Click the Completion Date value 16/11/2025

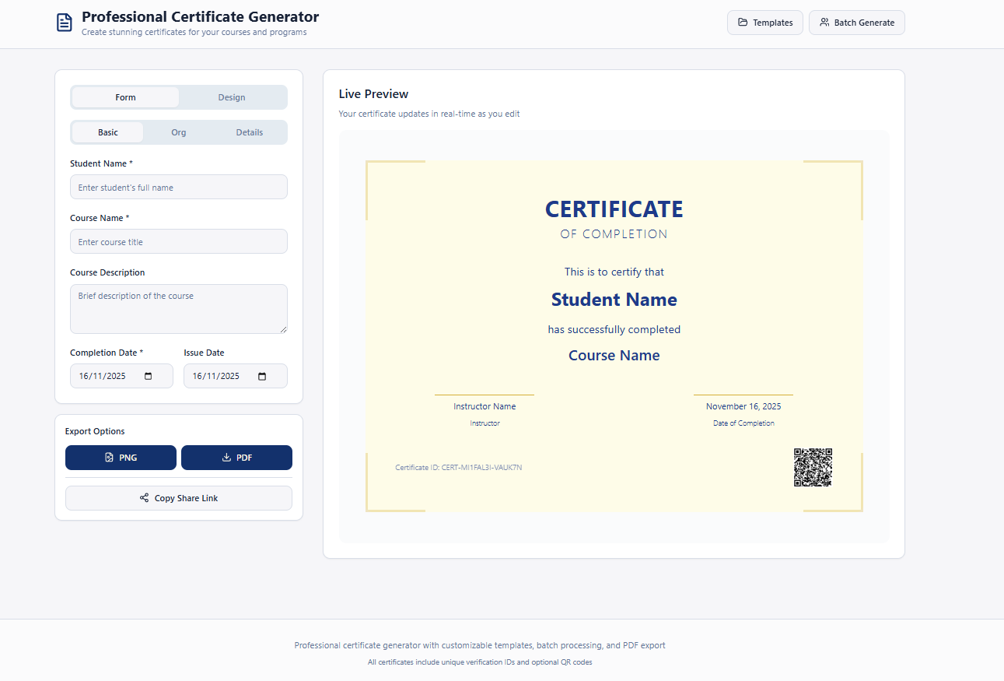coord(103,377)
